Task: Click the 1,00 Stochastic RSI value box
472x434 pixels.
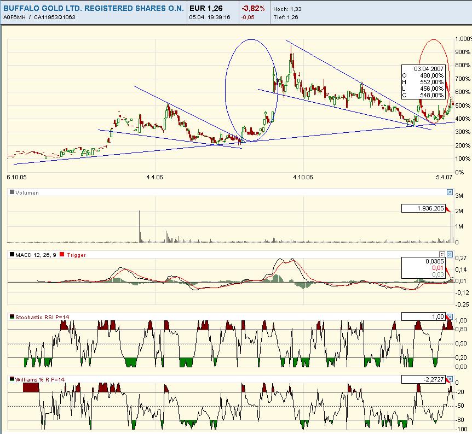Action: 423,316
